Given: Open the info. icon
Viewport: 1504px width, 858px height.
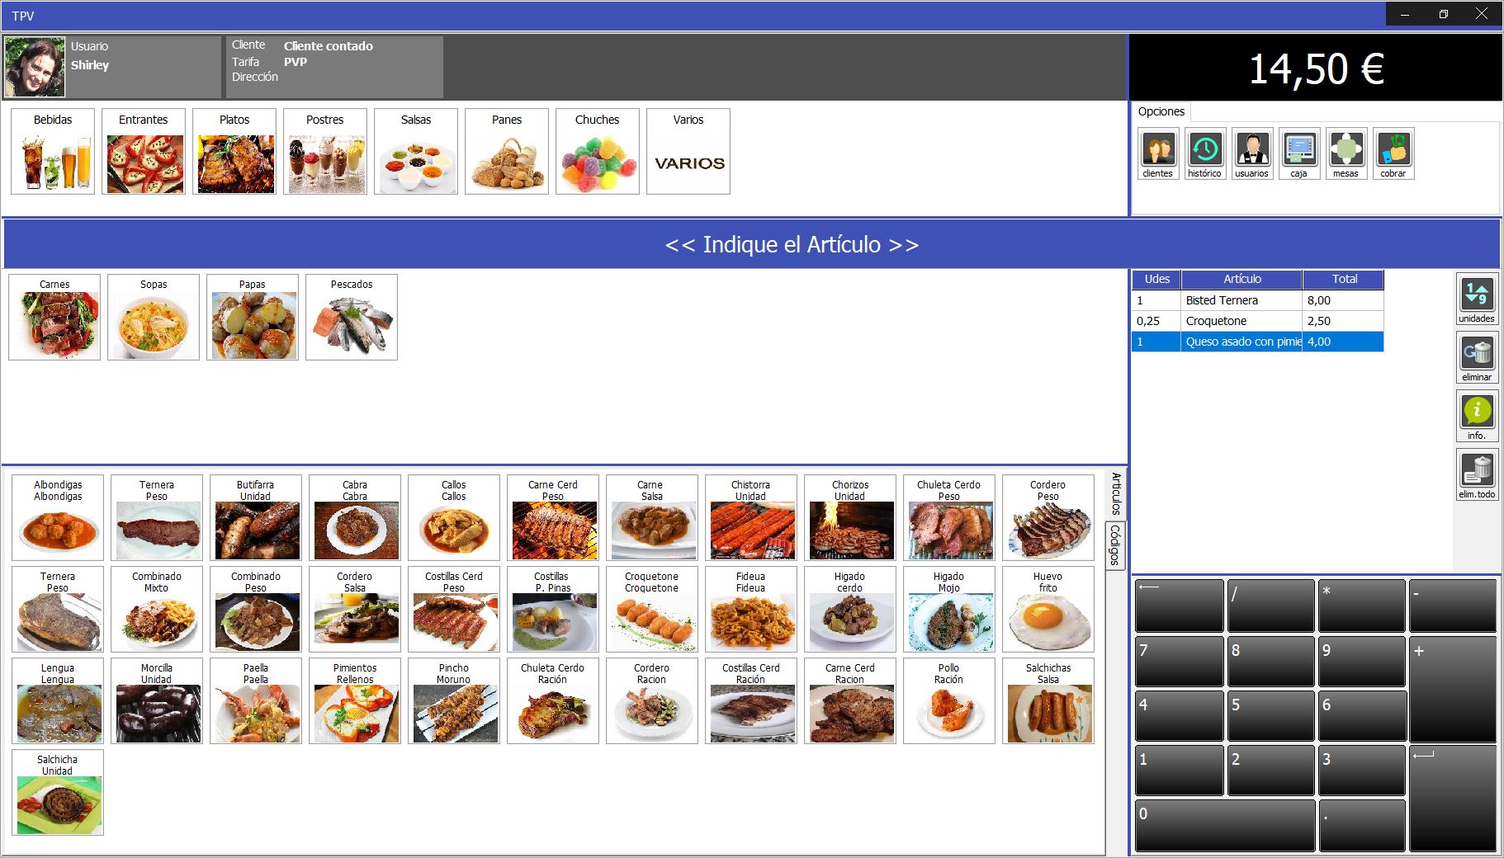Looking at the screenshot, I should coord(1476,417).
